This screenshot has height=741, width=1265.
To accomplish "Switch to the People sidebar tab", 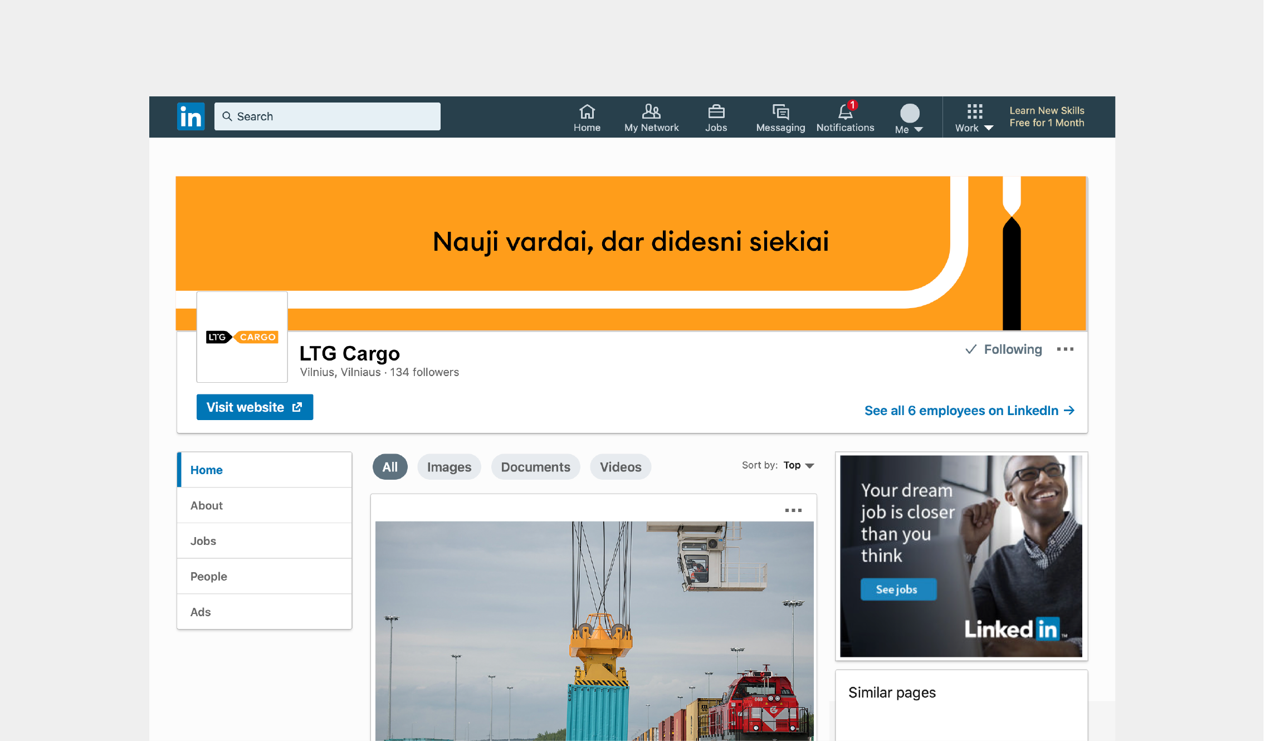I will click(x=209, y=576).
